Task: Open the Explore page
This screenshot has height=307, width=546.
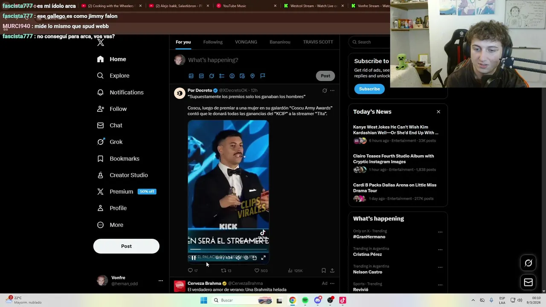Action: (x=113, y=75)
